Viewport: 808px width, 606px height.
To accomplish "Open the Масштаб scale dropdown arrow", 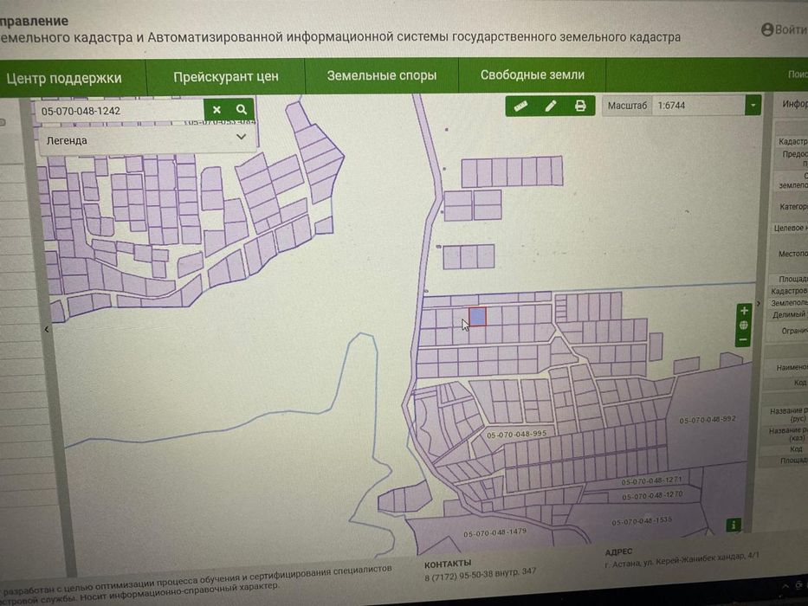I will [x=753, y=105].
